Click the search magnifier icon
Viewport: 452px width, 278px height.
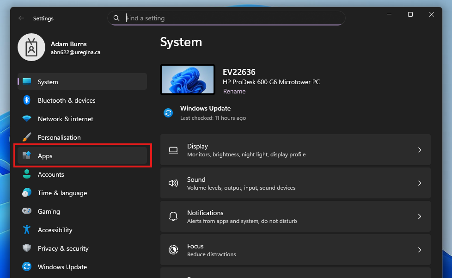tap(116, 18)
